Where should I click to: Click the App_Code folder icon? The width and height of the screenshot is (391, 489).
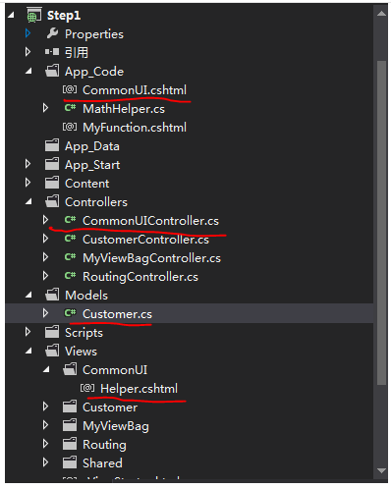[x=52, y=71]
